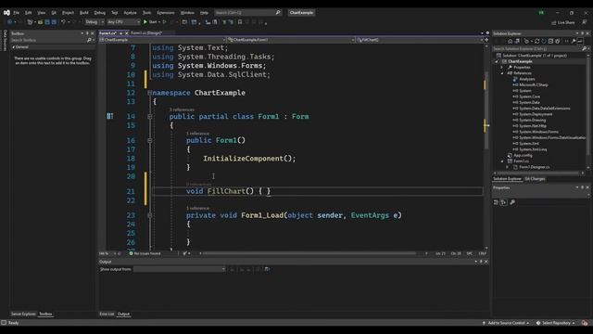This screenshot has width=593, height=334.
Task: Open the ChartExample.Form1 type dropdown
Action: pos(291,40)
